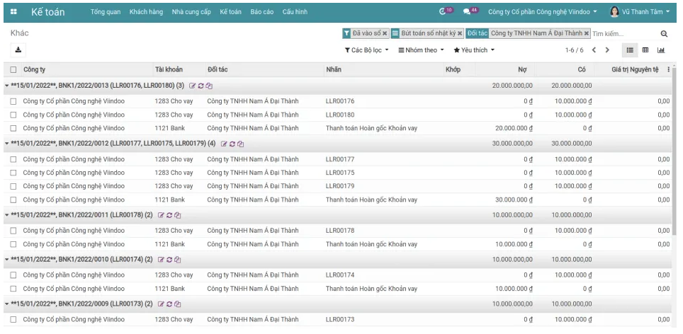Click the Tìm kiếm search input field

point(623,33)
